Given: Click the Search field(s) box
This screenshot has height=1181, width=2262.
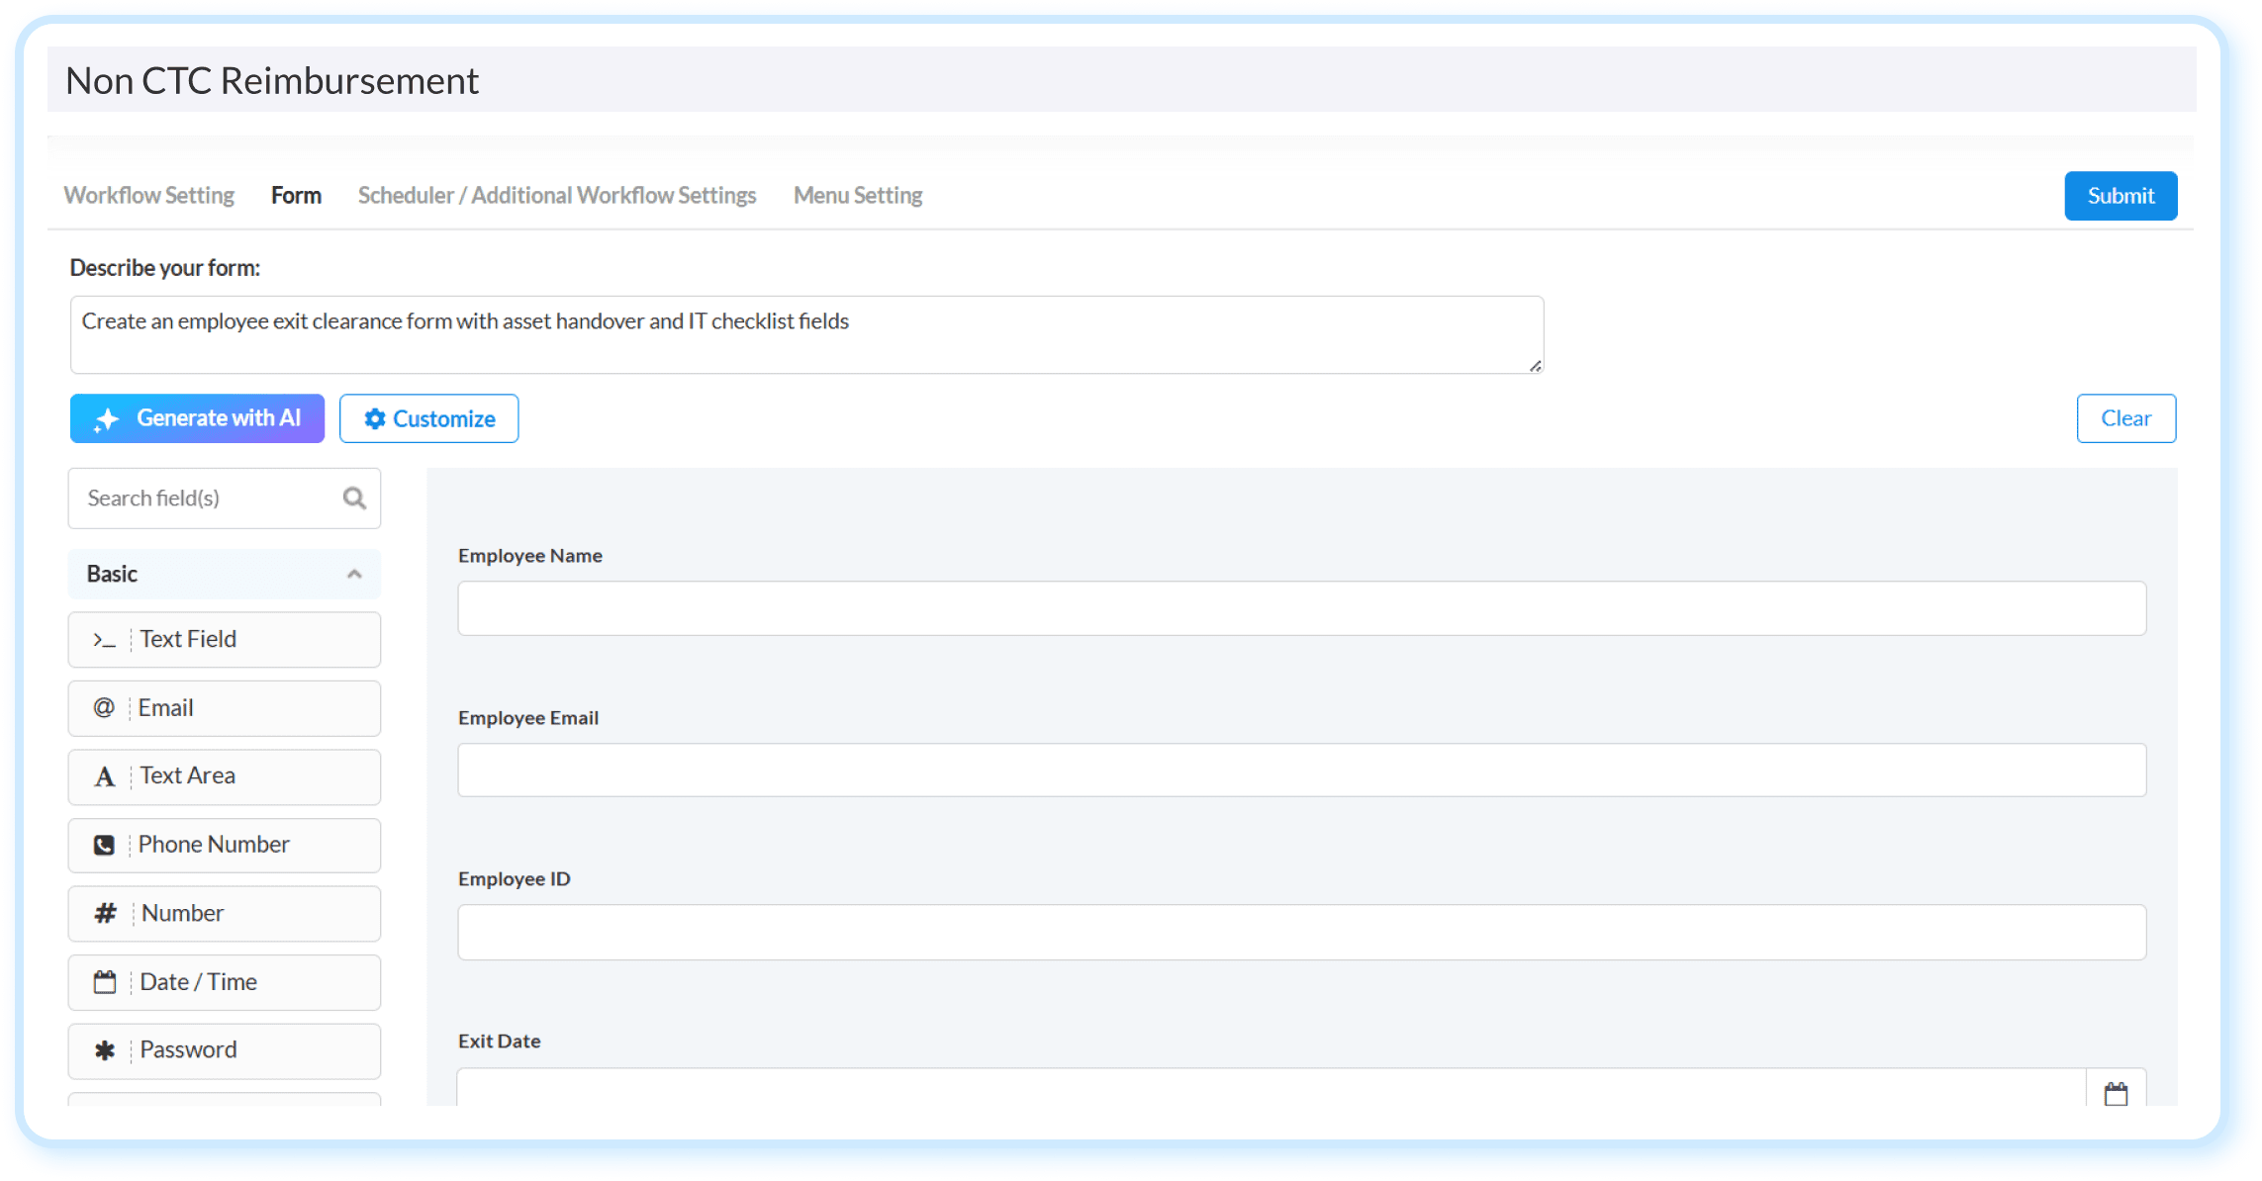Looking at the screenshot, I should tap(225, 499).
